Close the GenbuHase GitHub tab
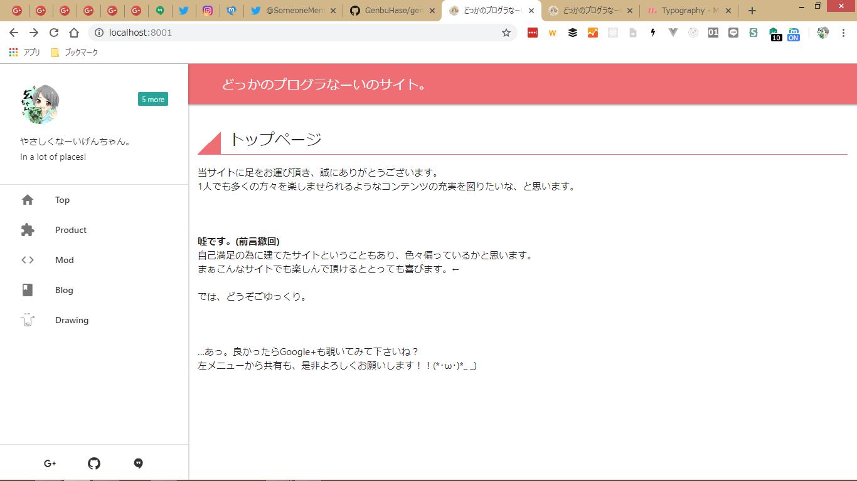This screenshot has height=481, width=857. tap(432, 11)
